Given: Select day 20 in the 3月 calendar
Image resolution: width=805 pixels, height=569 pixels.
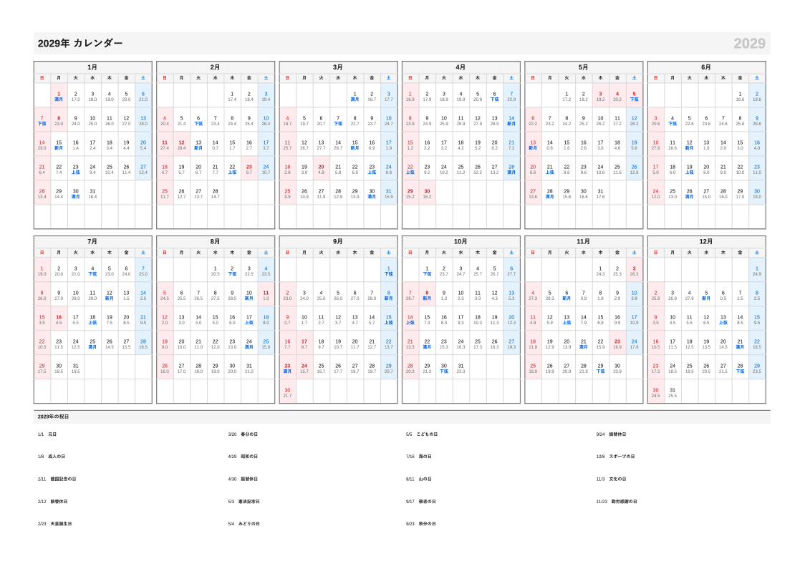Looking at the screenshot, I should pos(322,168).
